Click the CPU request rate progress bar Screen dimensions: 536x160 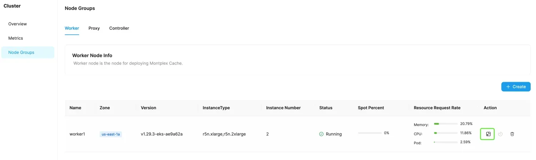(x=446, y=133)
